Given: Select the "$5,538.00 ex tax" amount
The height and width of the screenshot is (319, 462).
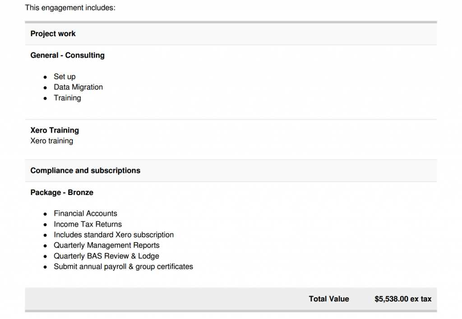Looking at the screenshot, I should point(403,299).
